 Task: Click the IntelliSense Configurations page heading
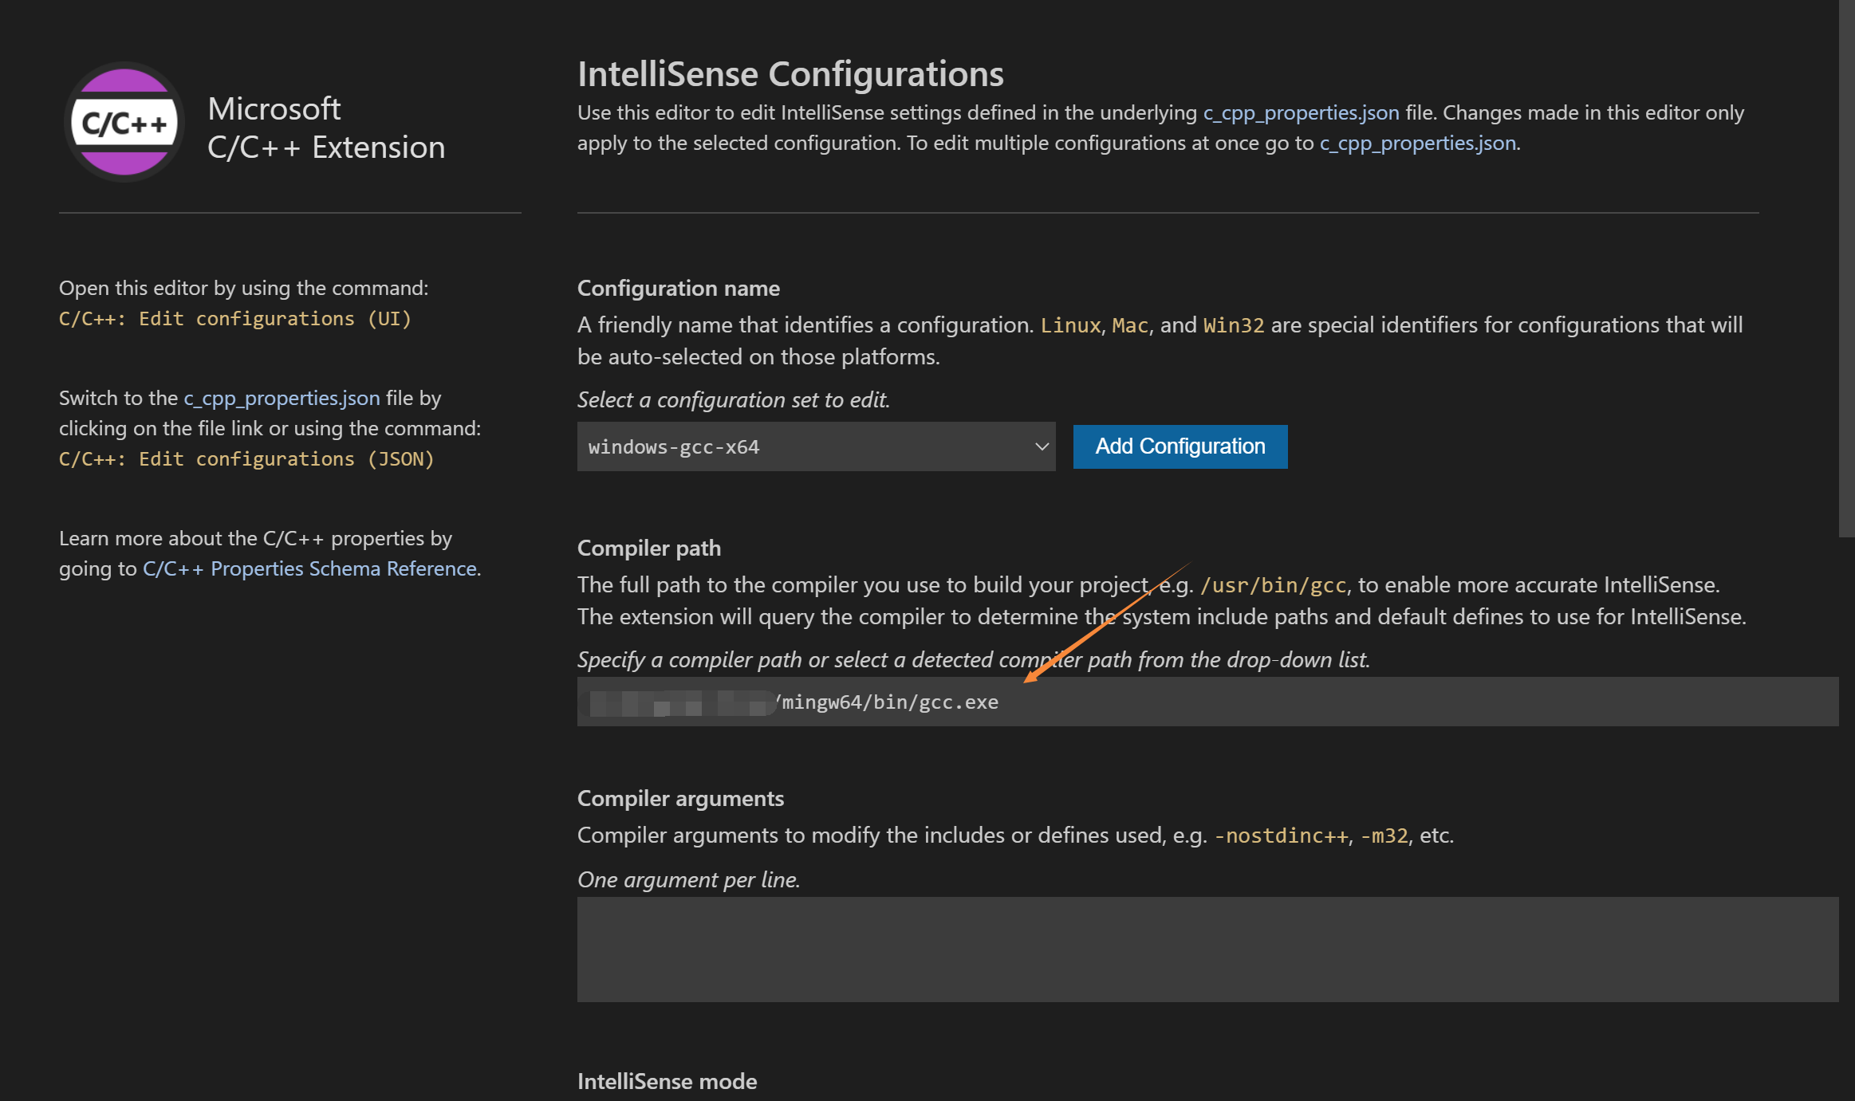790,74
